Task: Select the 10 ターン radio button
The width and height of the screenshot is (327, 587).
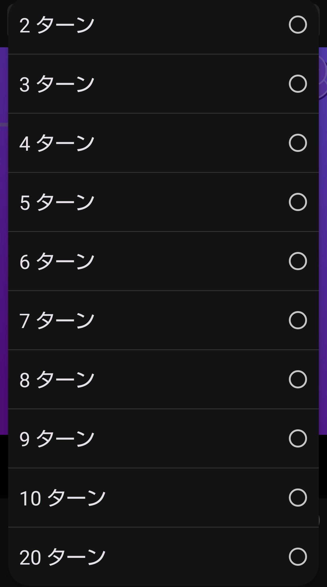Action: click(x=298, y=498)
